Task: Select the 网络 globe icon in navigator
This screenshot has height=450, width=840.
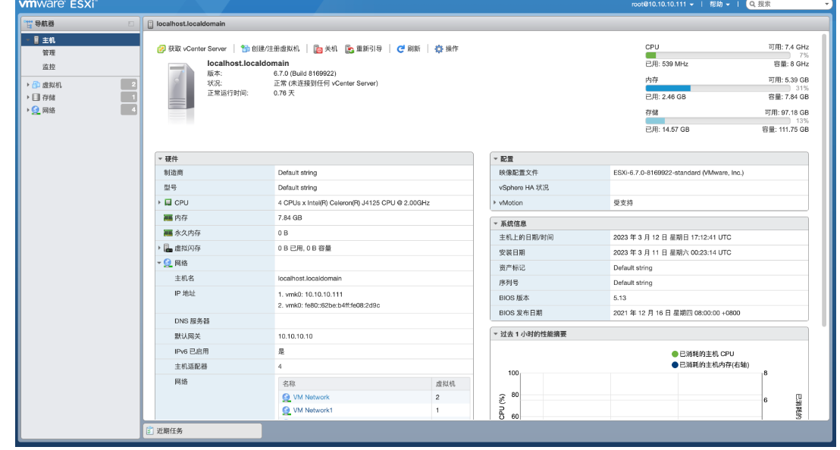Action: 36,110
